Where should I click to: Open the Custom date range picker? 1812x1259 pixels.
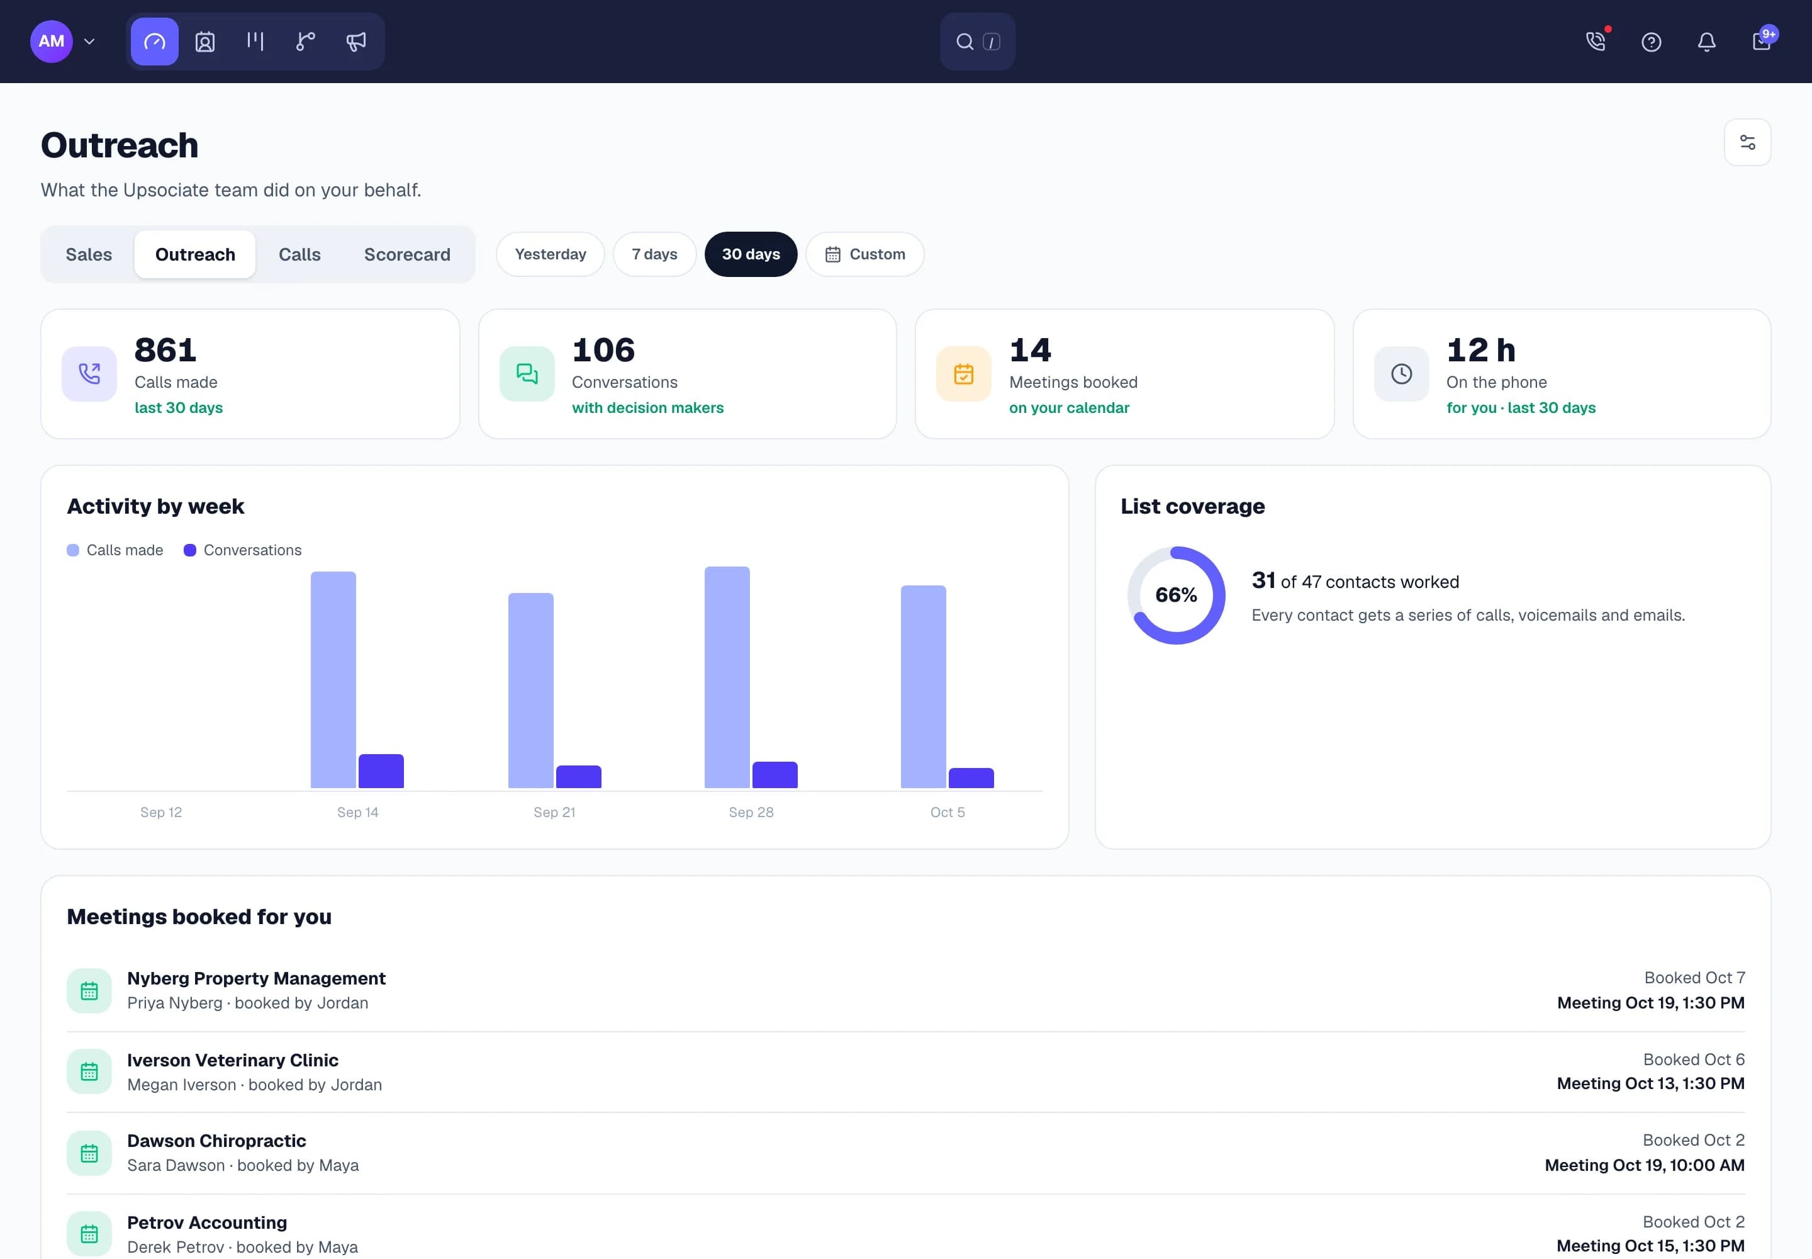point(864,254)
